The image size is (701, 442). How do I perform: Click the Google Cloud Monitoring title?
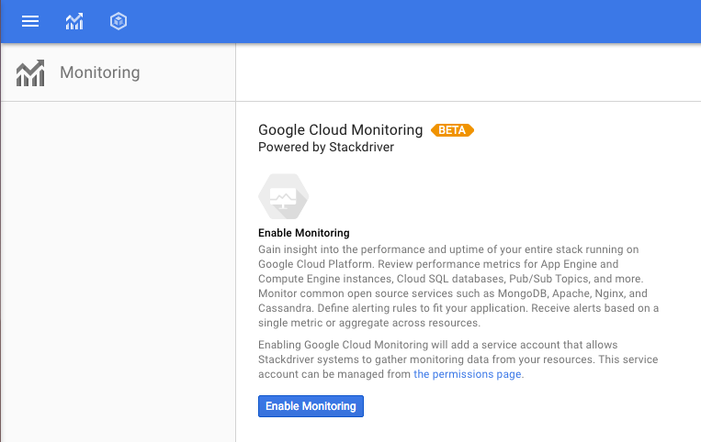click(x=340, y=130)
